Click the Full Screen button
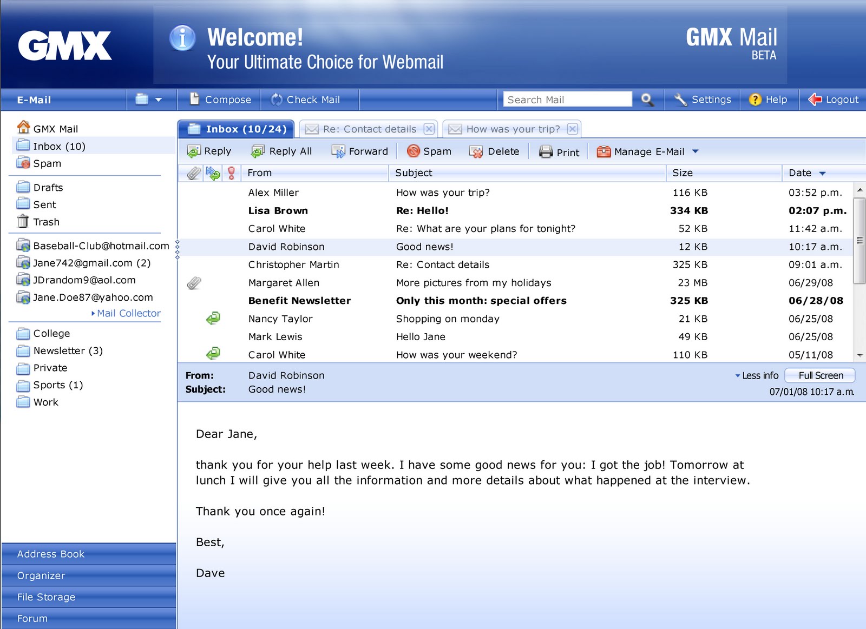This screenshot has width=866, height=629. point(819,375)
